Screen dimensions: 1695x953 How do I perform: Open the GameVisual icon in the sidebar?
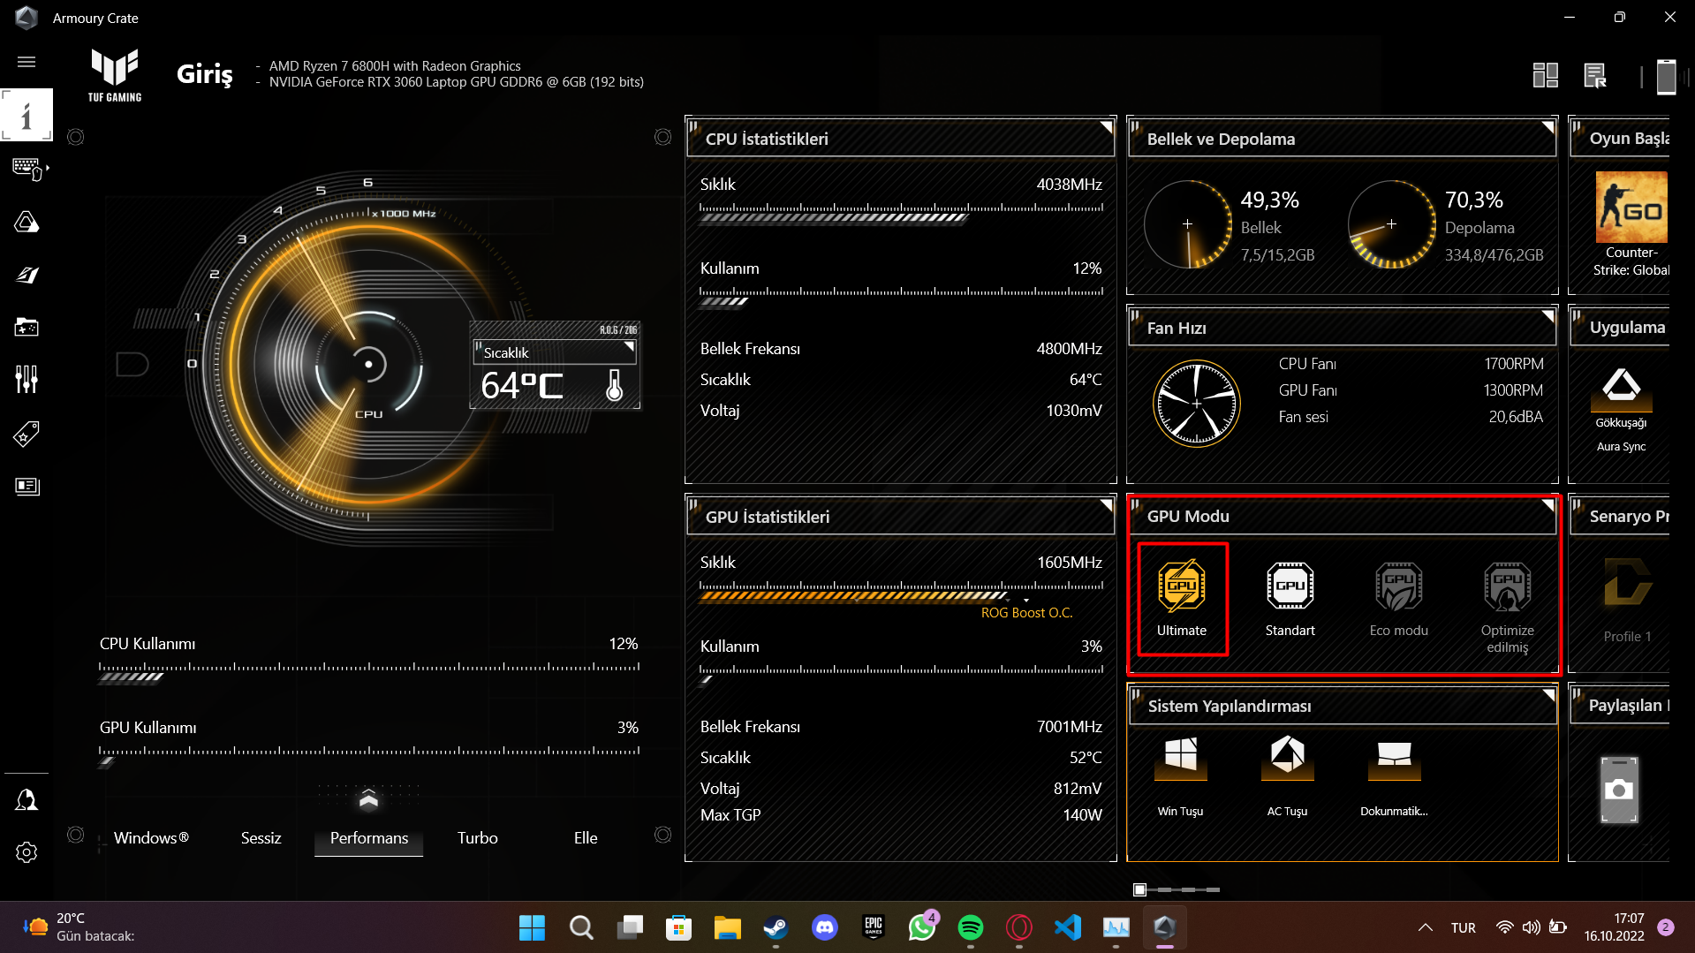coord(26,275)
